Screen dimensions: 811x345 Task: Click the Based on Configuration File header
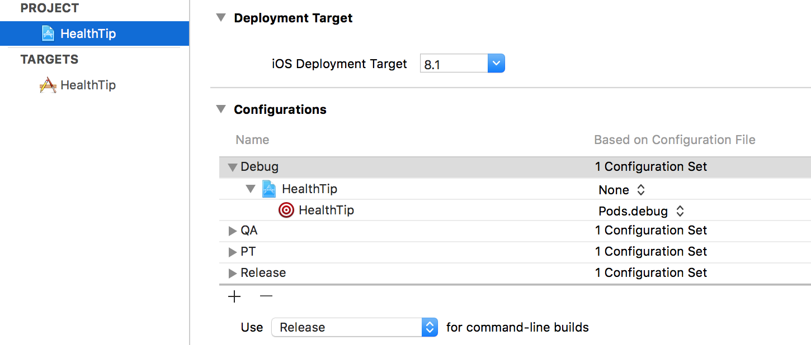click(x=675, y=140)
